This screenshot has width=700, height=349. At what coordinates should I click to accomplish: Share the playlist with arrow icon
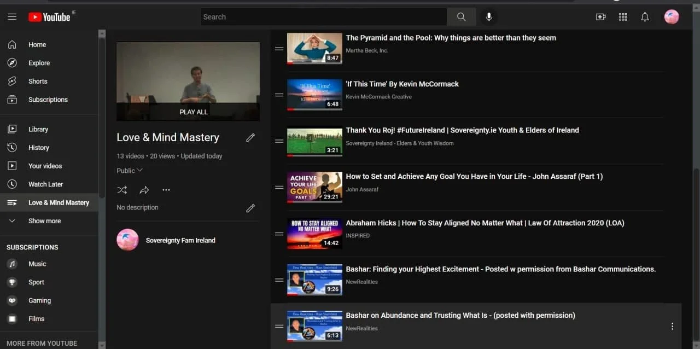[x=144, y=190]
